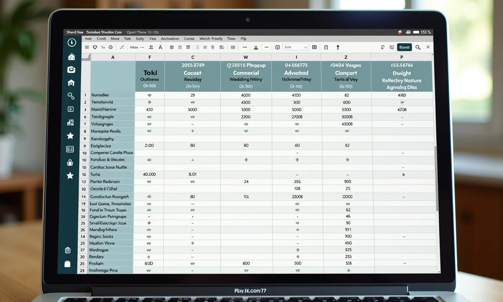
Task: Open the camera icon in the sidebar
Action: [71, 70]
